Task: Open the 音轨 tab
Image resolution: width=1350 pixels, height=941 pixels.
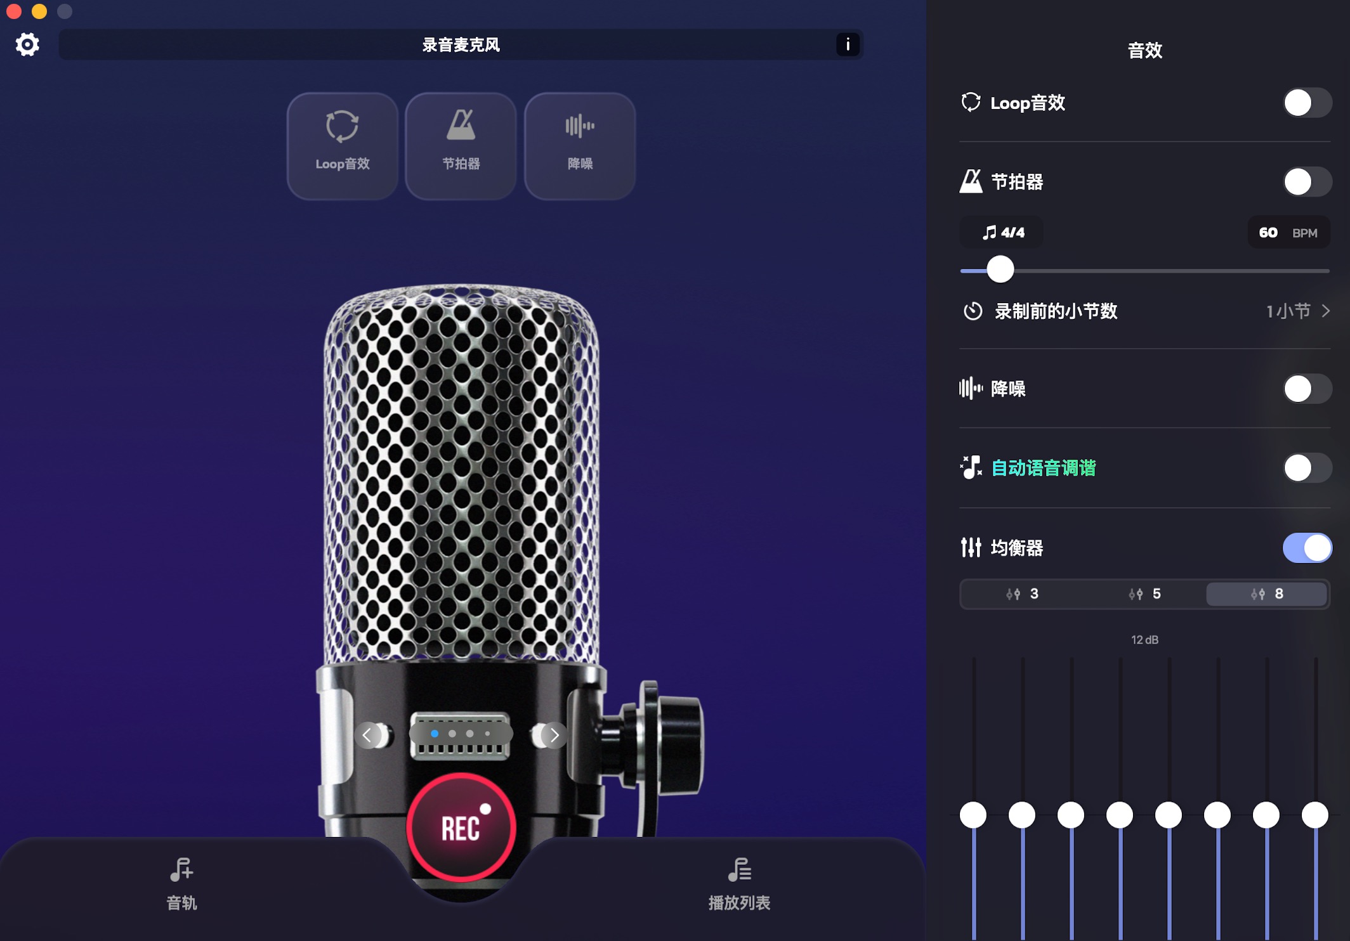Action: point(181,885)
